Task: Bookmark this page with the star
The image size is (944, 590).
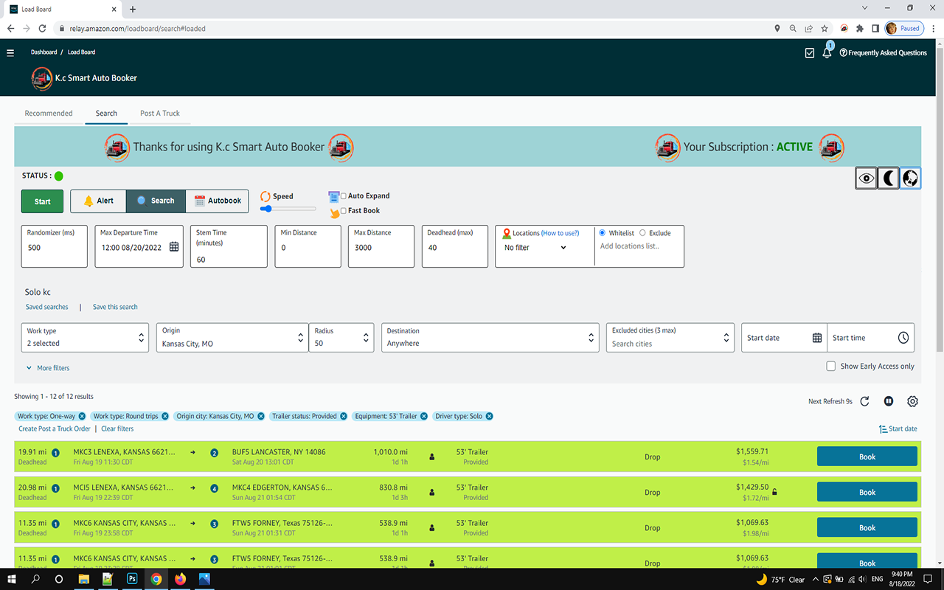Action: [x=825, y=29]
